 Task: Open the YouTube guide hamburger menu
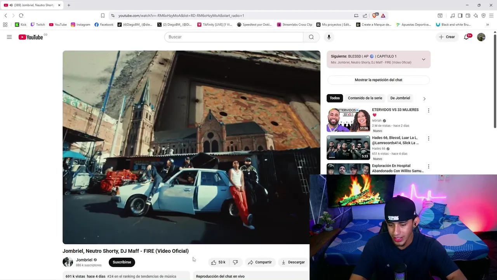[9, 37]
